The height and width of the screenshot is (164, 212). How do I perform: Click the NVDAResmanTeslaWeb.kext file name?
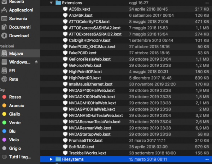(95, 122)
